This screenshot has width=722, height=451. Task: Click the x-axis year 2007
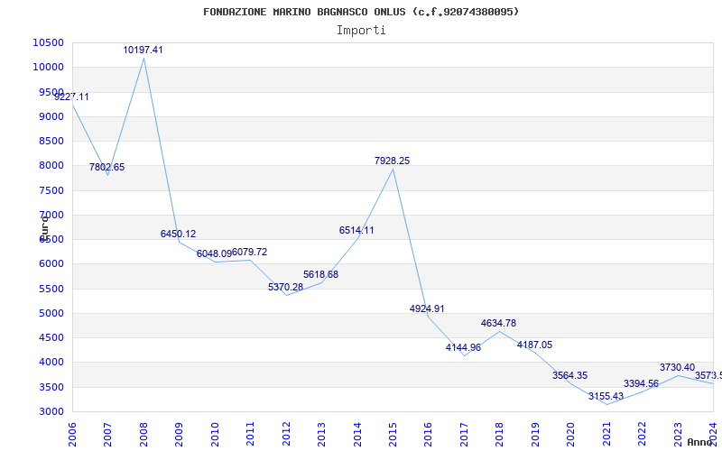[x=107, y=434]
